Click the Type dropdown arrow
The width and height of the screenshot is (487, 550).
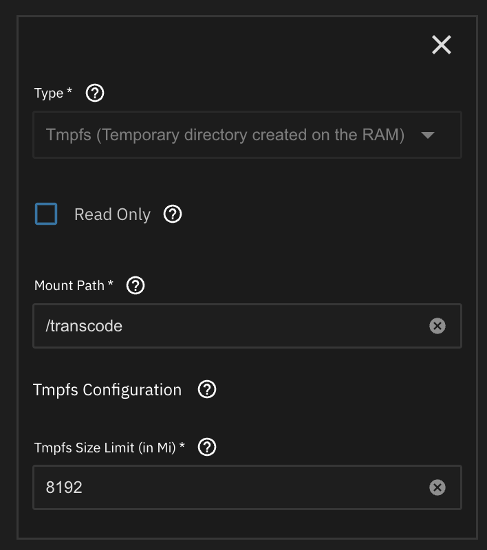428,135
